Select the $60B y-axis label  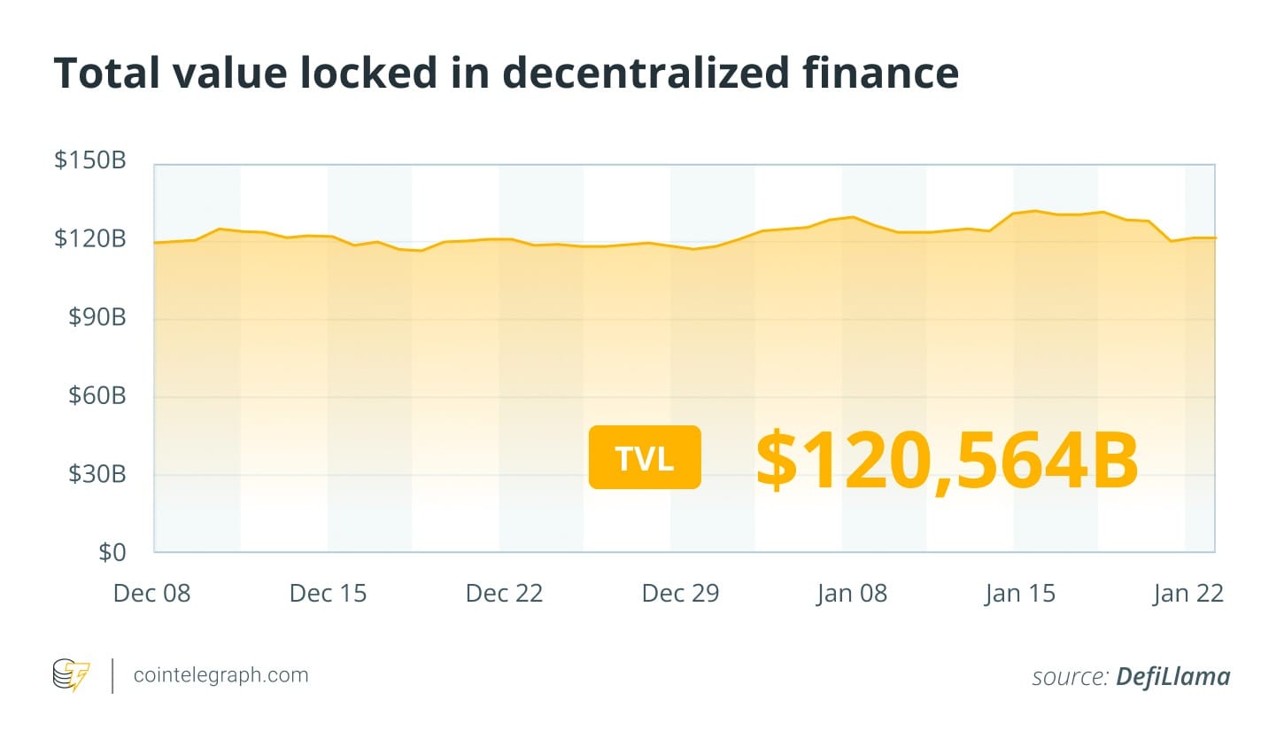pyautogui.click(x=97, y=395)
